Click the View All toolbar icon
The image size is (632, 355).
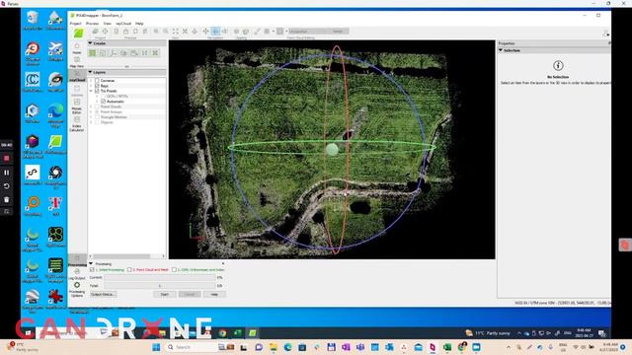coord(176,32)
